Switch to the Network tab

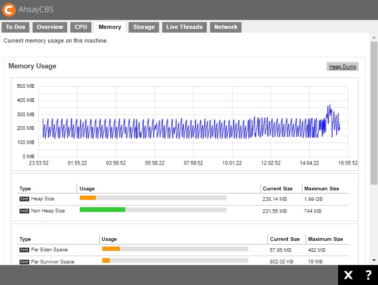tap(226, 27)
